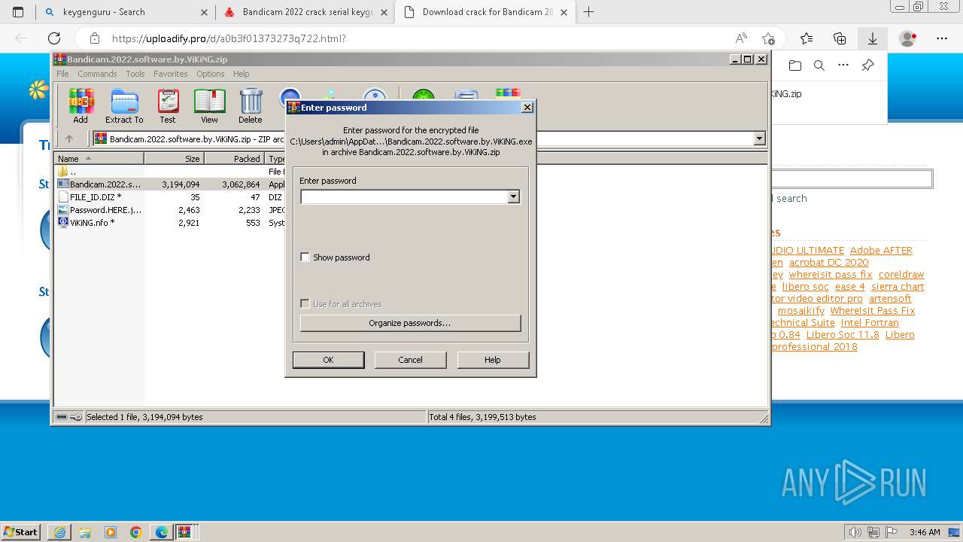Sort file list by Size column
The width and height of the screenshot is (963, 542).
coord(175,159)
